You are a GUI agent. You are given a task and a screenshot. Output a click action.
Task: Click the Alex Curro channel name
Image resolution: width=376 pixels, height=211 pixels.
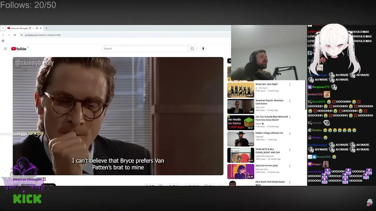(260, 107)
